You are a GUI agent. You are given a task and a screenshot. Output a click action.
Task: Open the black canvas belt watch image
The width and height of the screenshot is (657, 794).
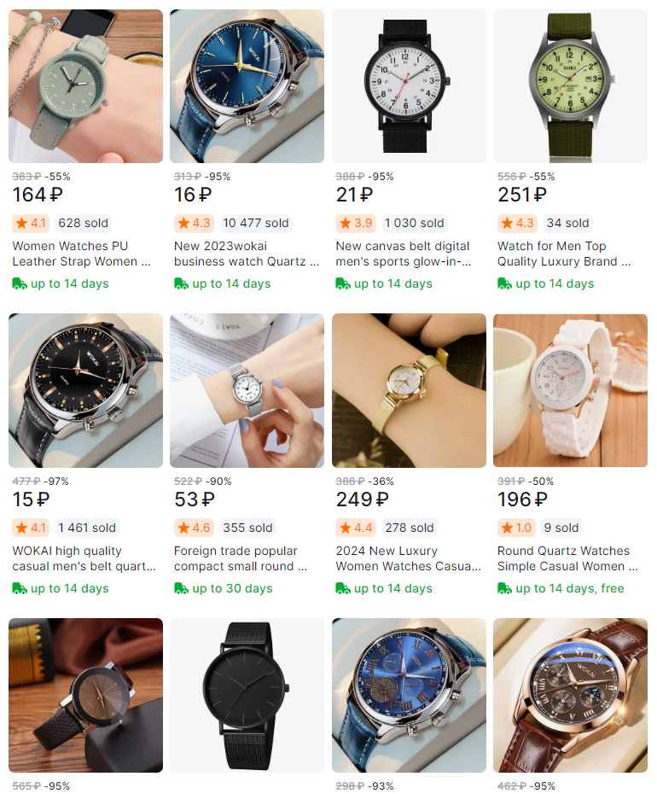409,86
